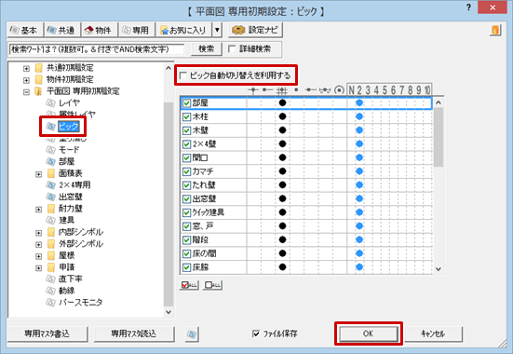Click the blue dot in the たれ壁 row
Screen dimensions: 513x354
(359, 185)
